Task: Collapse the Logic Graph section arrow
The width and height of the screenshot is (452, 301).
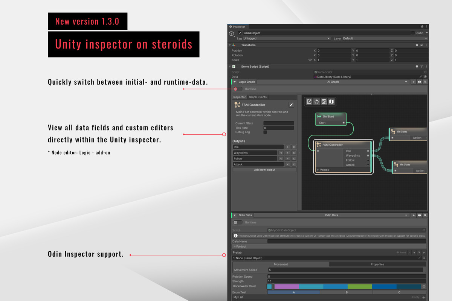Action: tap(235, 82)
